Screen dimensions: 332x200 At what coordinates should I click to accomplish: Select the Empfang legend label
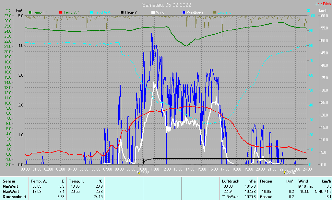tap(224, 12)
